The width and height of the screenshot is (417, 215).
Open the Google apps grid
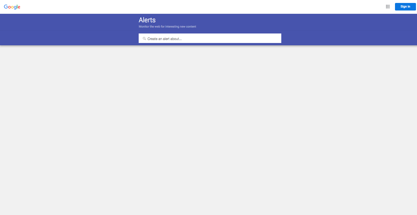click(x=388, y=7)
